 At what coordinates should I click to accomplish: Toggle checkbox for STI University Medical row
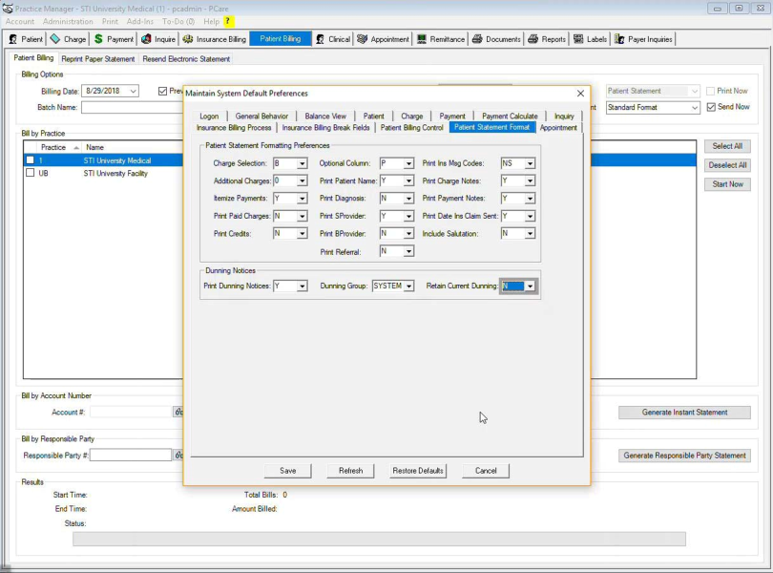31,160
